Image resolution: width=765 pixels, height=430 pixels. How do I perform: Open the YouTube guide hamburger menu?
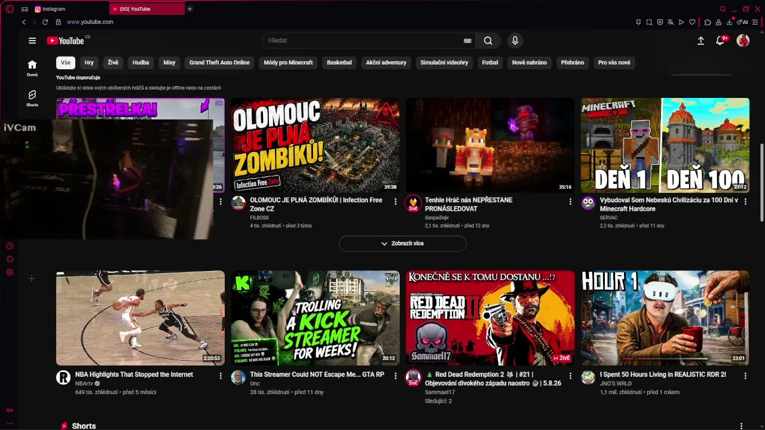coord(32,41)
